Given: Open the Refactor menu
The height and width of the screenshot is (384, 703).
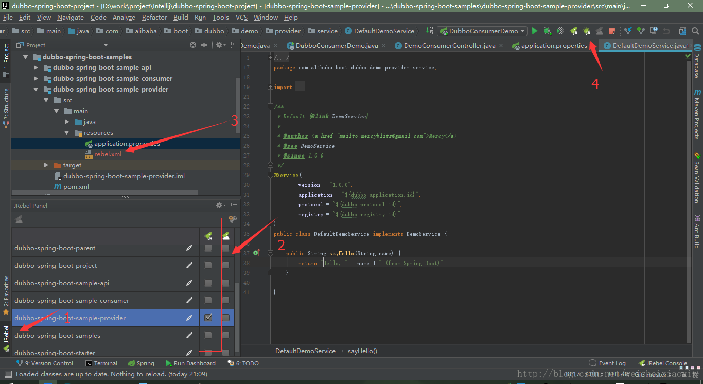Looking at the screenshot, I should pos(154,17).
